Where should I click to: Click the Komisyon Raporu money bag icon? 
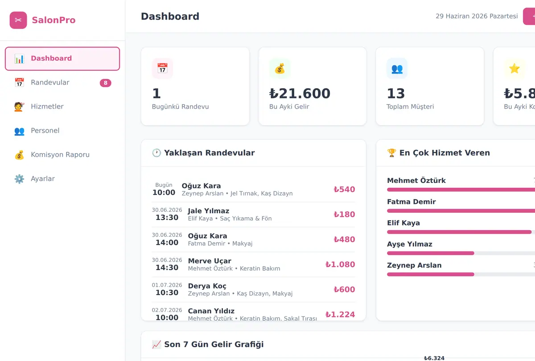pos(19,155)
